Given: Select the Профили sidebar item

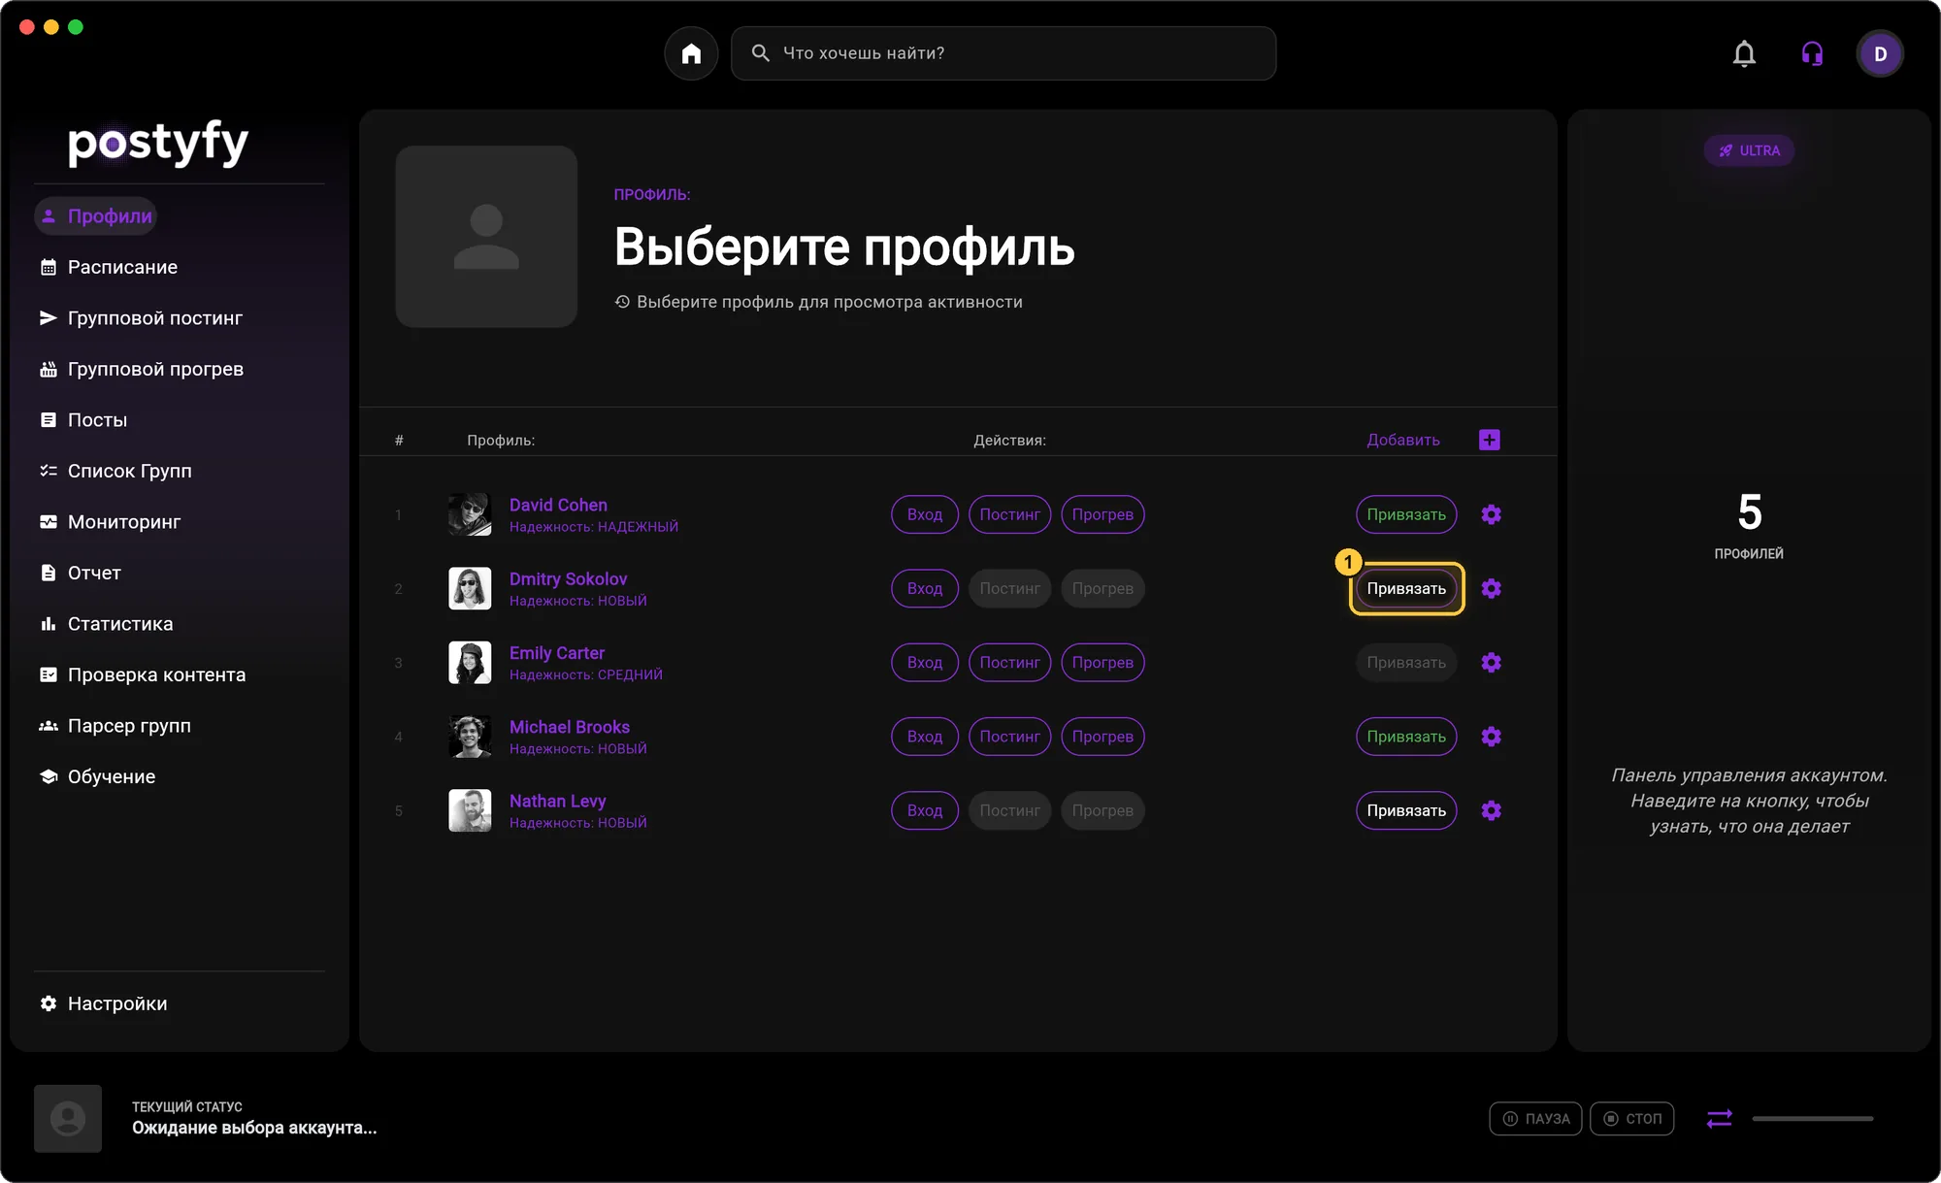Looking at the screenshot, I should tap(95, 215).
